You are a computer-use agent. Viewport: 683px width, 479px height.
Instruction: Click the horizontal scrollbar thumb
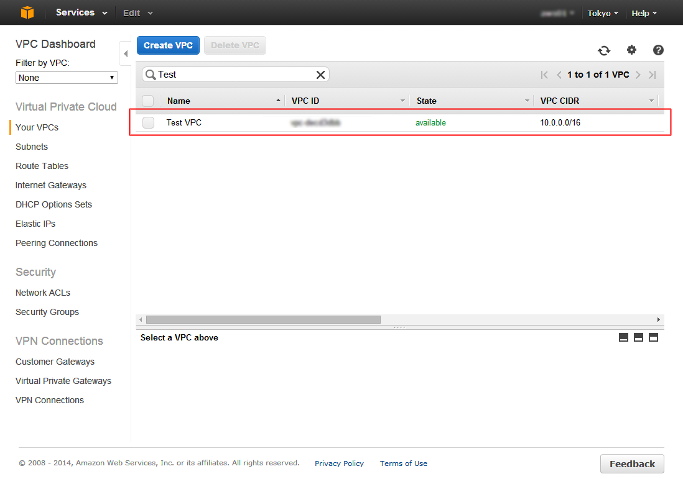(263, 320)
